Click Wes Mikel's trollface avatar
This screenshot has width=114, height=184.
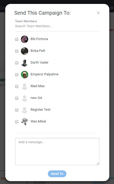click(25, 122)
